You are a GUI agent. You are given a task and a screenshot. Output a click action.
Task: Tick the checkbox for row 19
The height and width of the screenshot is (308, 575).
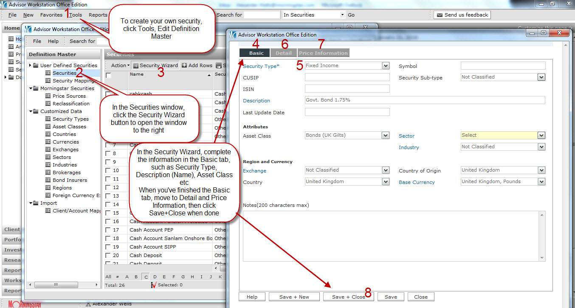108,247
